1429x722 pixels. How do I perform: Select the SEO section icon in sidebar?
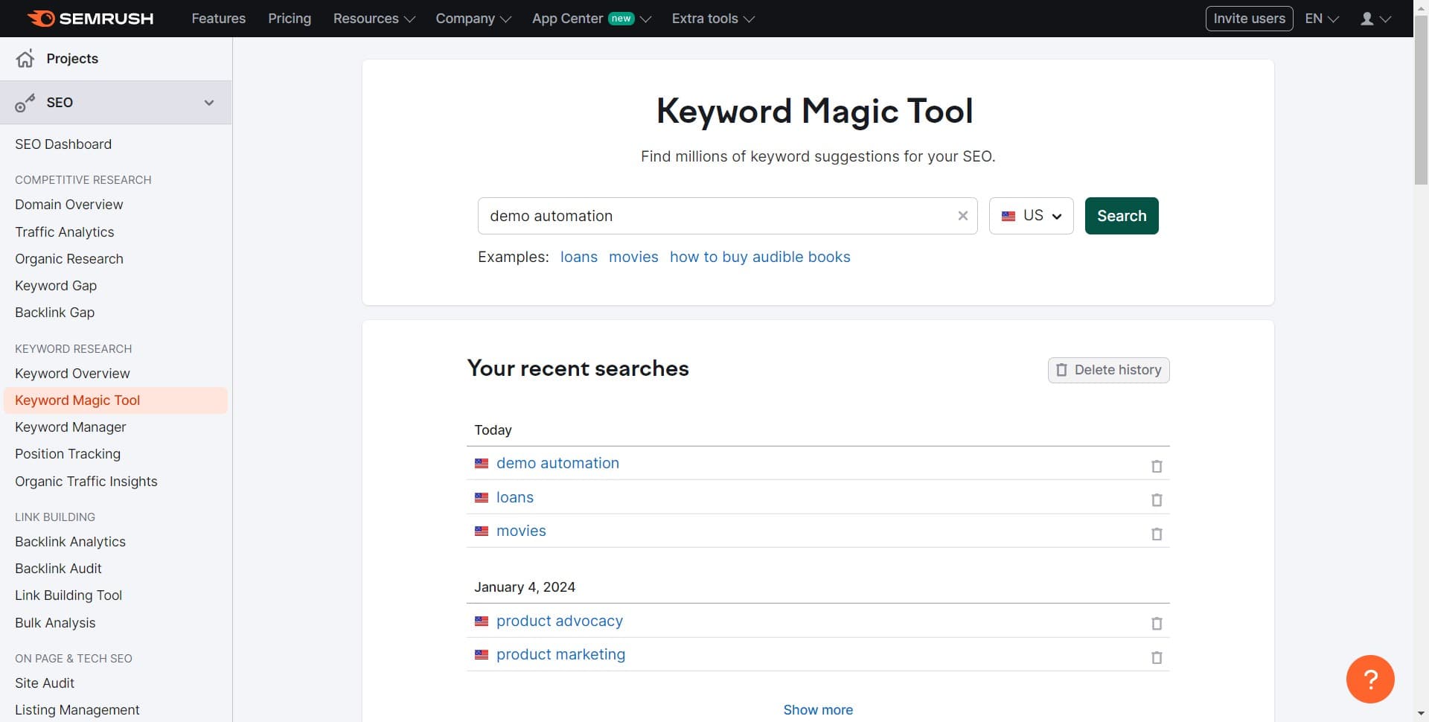pos(25,103)
